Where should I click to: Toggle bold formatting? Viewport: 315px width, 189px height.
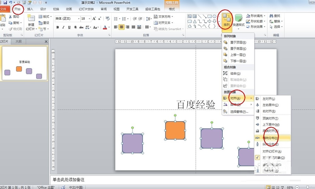click(x=57, y=27)
